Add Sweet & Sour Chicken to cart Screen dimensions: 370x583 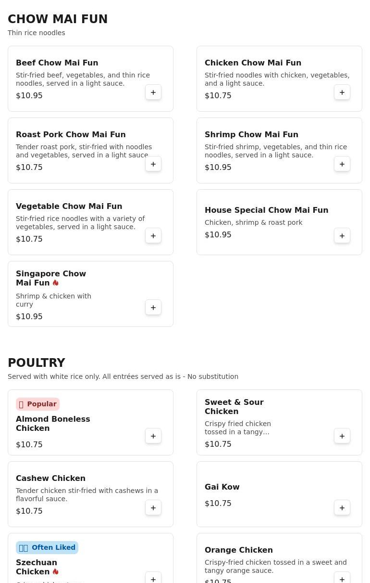click(x=342, y=436)
